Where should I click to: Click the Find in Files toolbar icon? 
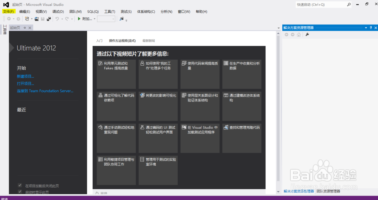(x=121, y=19)
